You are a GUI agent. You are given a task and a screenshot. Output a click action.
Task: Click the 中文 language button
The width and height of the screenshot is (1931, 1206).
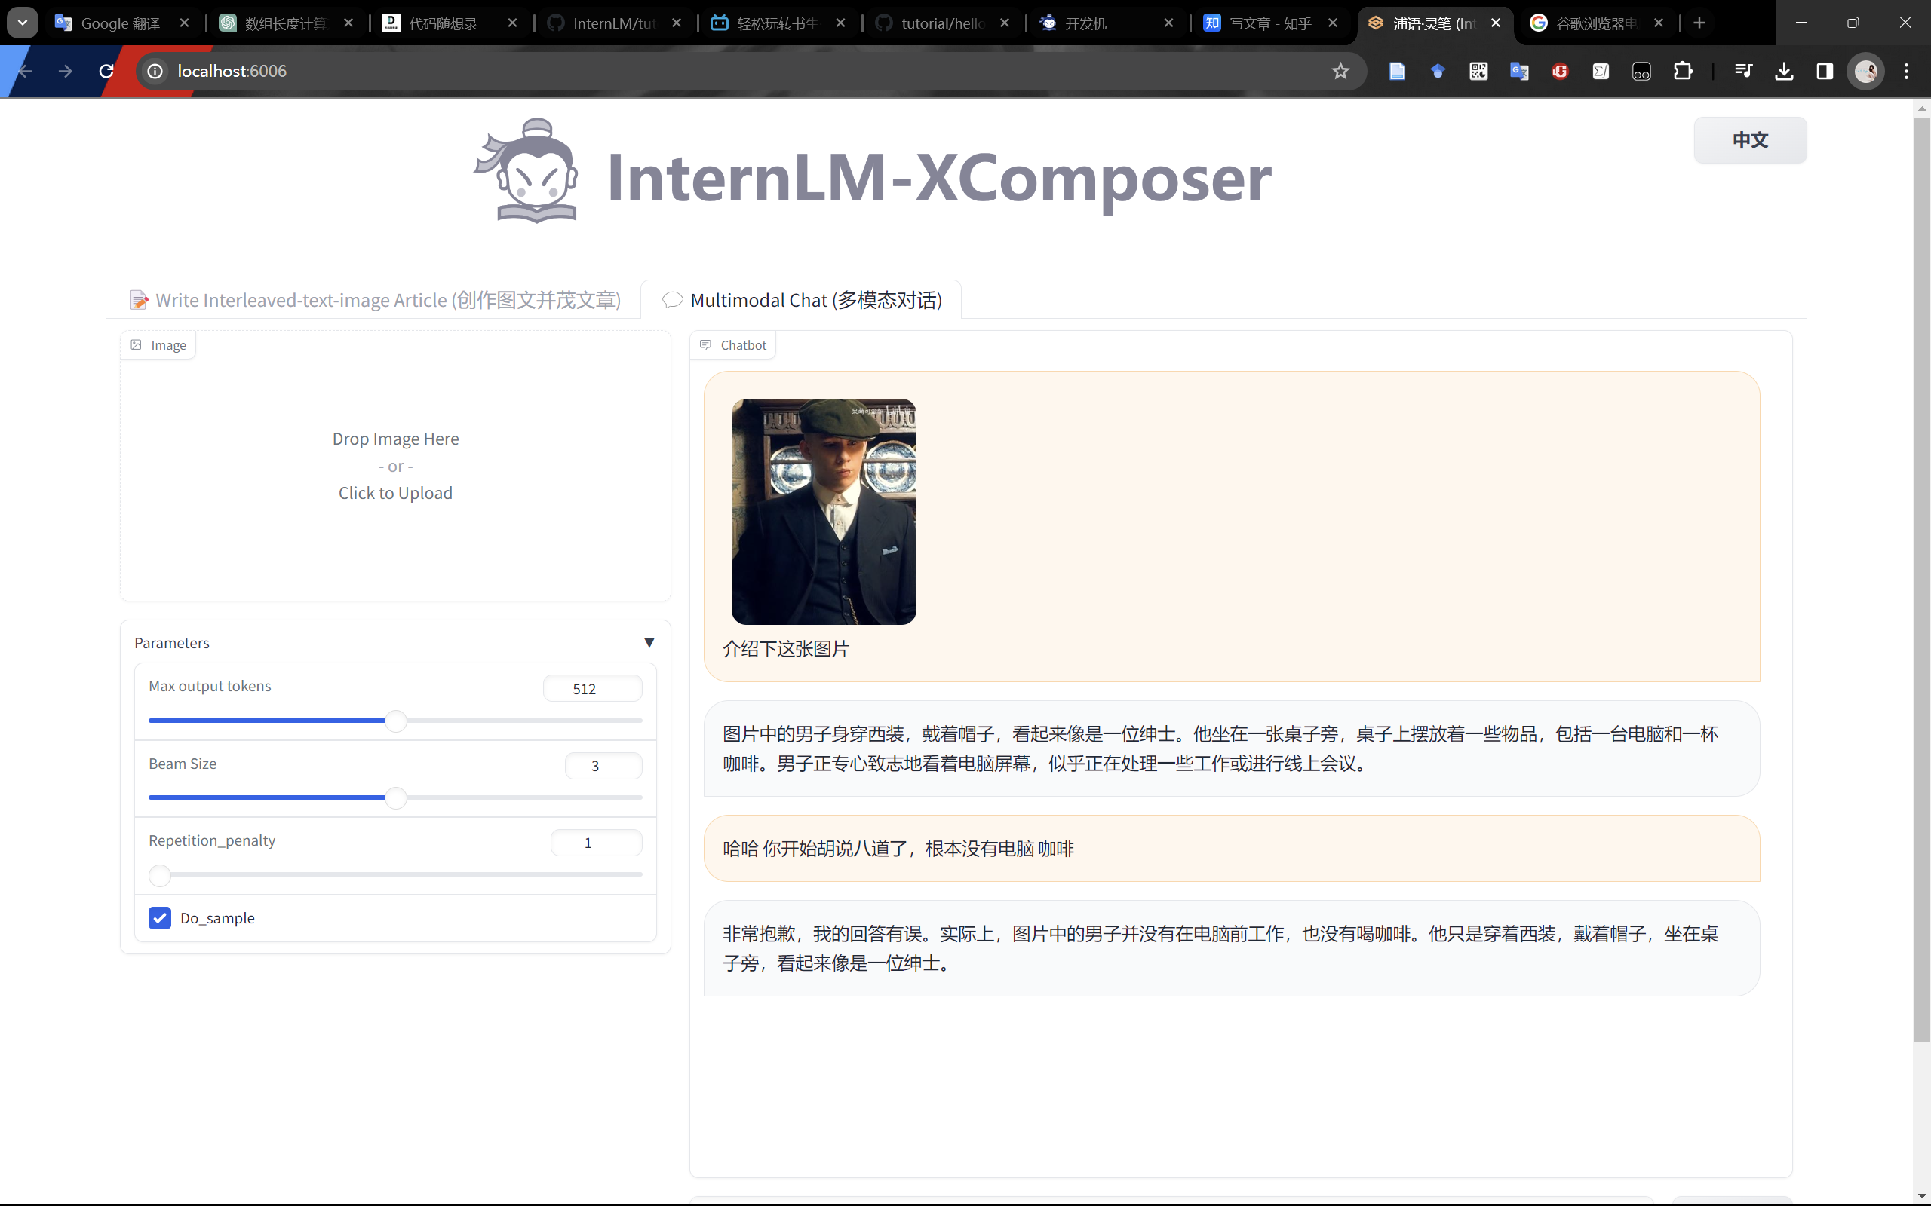pos(1749,140)
